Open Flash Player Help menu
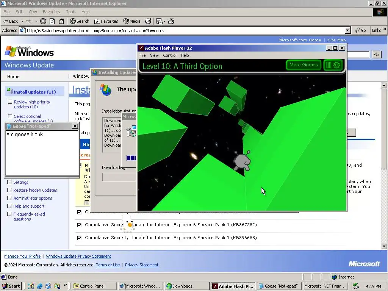388x291 pixels. pos(185,55)
